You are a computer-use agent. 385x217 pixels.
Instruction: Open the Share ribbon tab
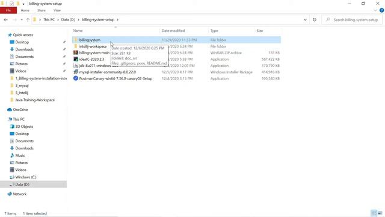(42, 10)
